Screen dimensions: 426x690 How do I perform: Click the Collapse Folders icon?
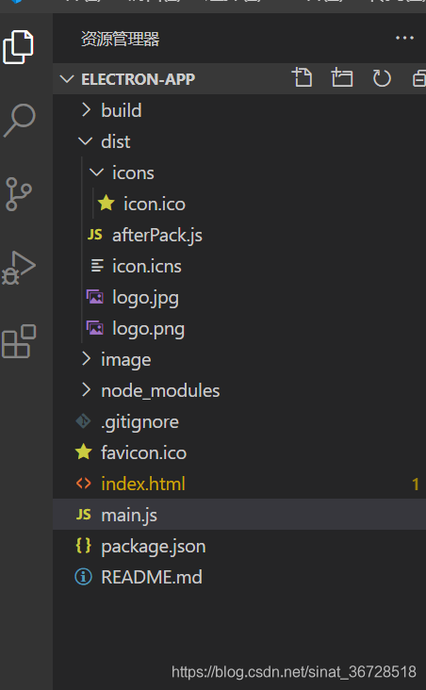[419, 78]
